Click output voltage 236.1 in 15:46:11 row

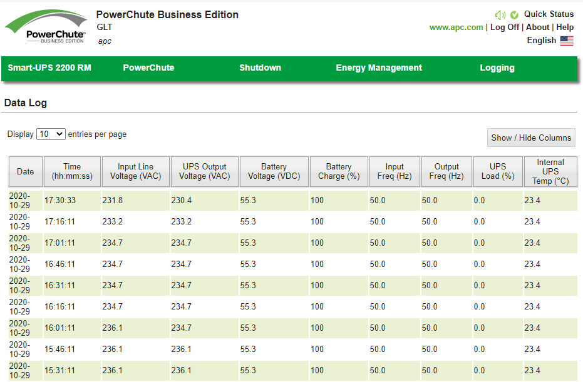tap(182, 349)
